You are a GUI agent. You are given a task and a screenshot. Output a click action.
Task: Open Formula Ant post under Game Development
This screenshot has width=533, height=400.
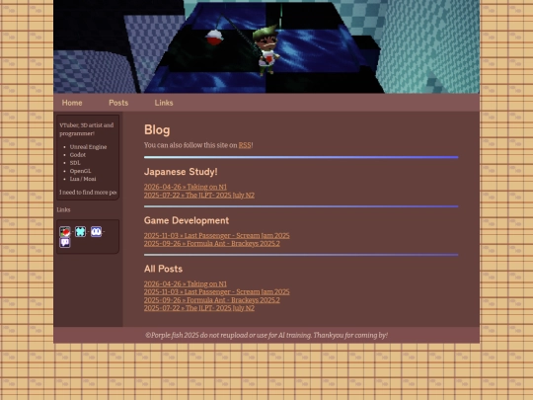(212, 244)
